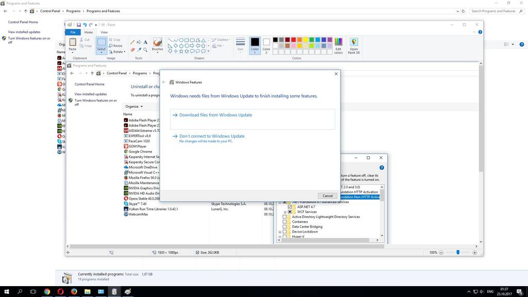
Task: Expand the WCF Services tree node
Action: pos(284,212)
